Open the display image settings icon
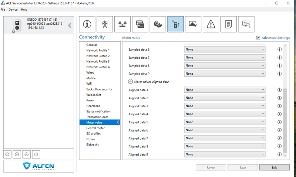Image resolution: width=296 pixels, height=177 pixels. (x=193, y=24)
